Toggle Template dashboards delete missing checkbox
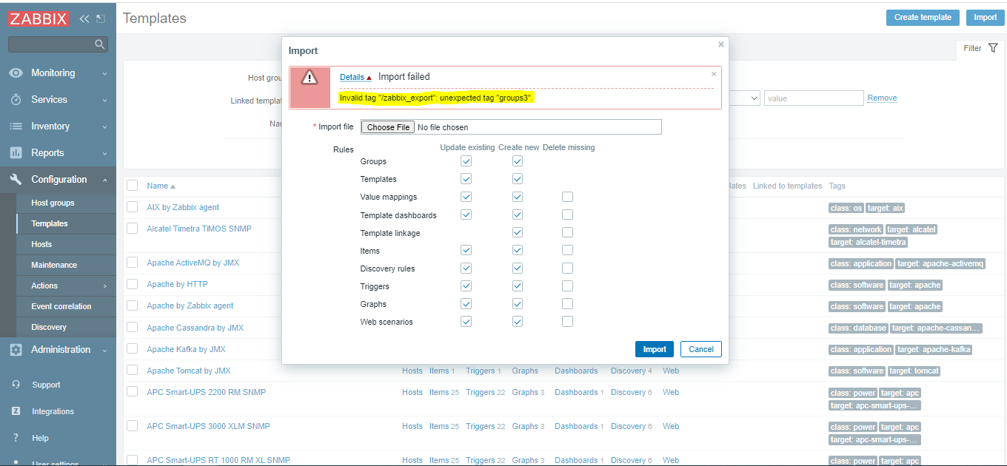The height and width of the screenshot is (466, 1007). [x=567, y=215]
